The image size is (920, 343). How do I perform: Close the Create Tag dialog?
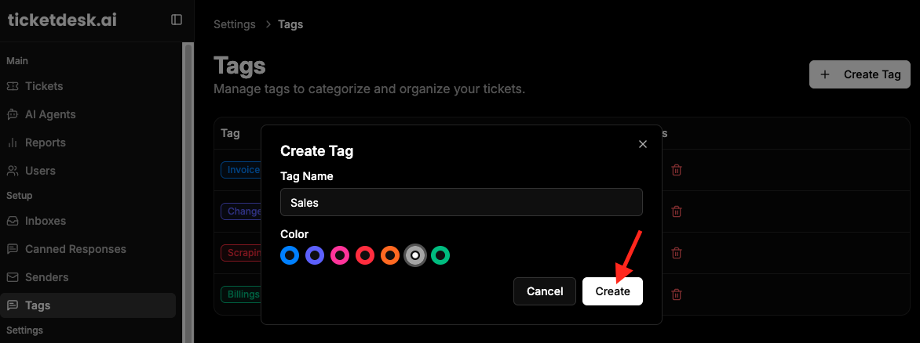point(642,144)
